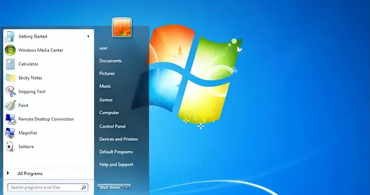370x195 pixels.
Task: Open the Calculator icon
Action: point(10,64)
